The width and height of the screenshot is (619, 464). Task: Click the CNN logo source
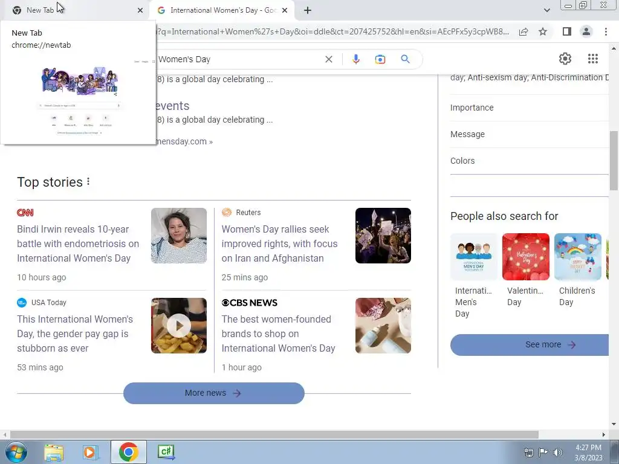click(25, 213)
